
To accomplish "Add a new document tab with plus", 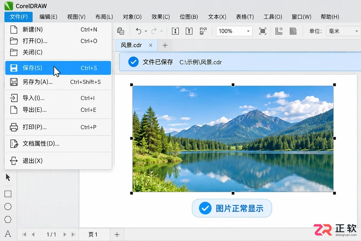I will 165,45.
